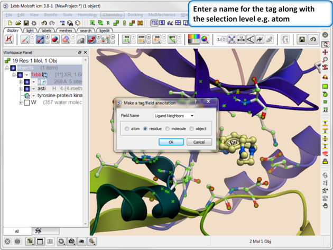333x250 pixels.
Task: Click the measure distance tool icon
Action: point(241,40)
